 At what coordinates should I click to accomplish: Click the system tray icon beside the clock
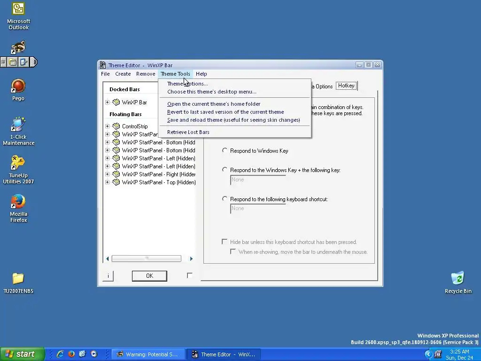[438, 354]
